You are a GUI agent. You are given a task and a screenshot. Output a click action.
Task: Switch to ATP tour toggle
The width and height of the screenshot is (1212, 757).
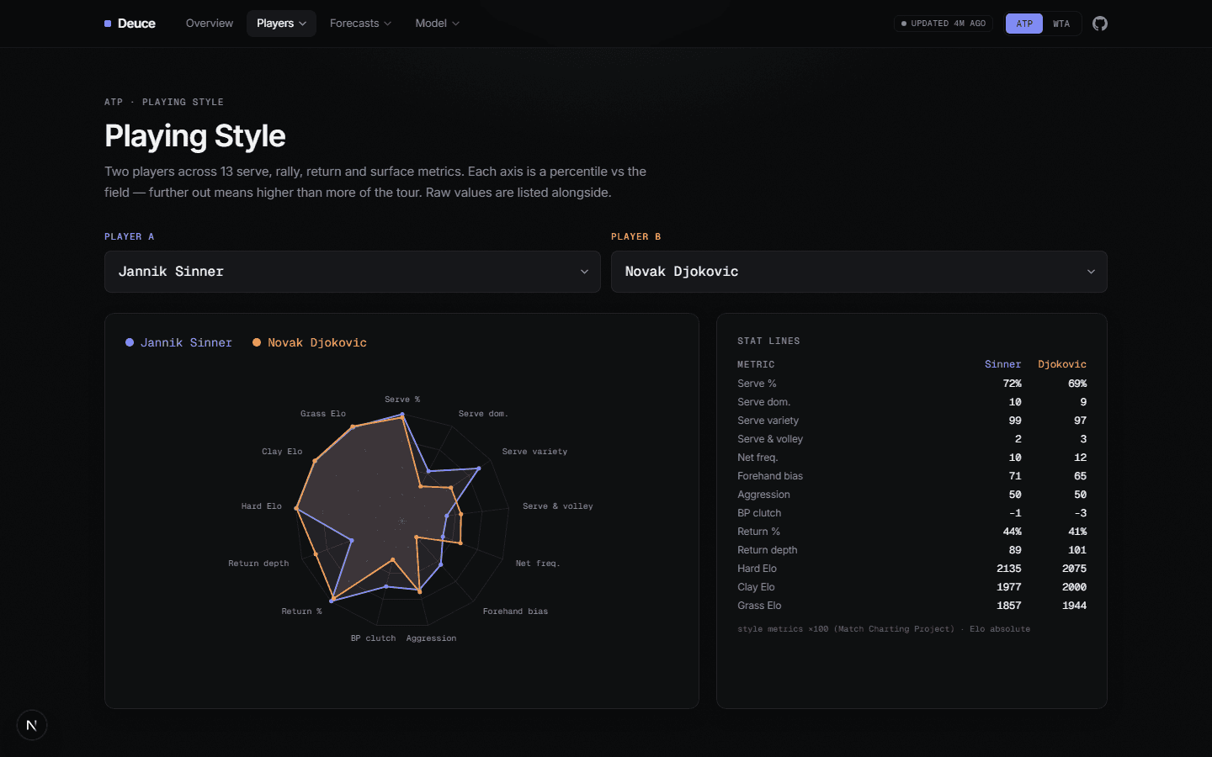point(1024,24)
